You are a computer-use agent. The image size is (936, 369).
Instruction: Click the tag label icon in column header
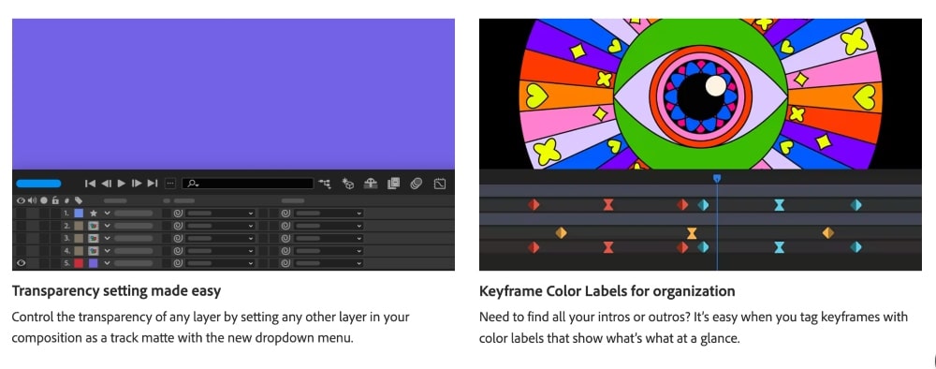click(x=79, y=200)
